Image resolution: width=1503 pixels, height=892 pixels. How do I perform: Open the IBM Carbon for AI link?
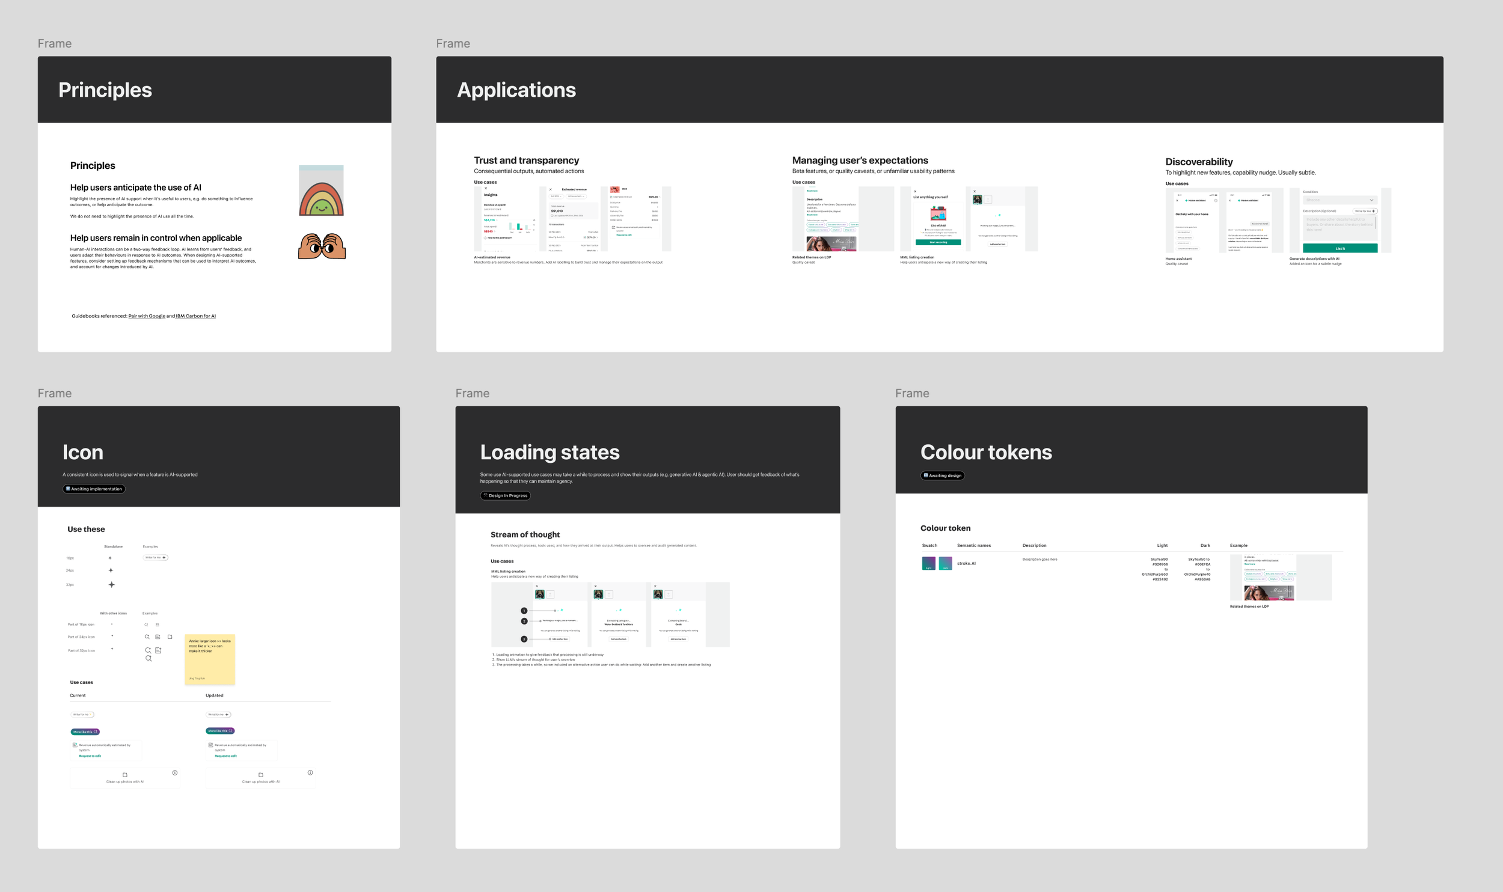[195, 316]
